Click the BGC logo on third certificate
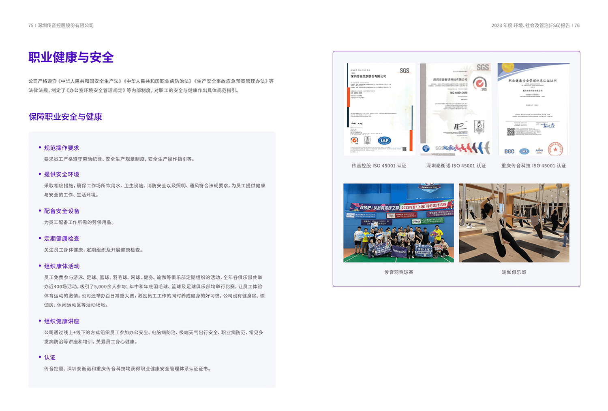608x411 pixels. [509, 151]
